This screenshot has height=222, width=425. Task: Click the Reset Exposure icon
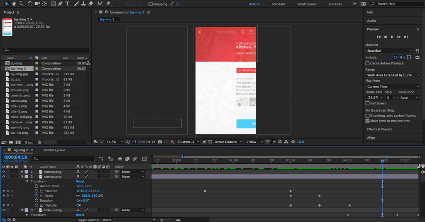293,142
